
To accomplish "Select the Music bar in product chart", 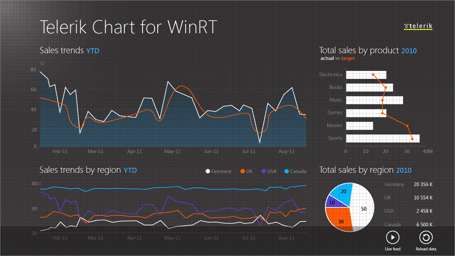I will pos(374,100).
